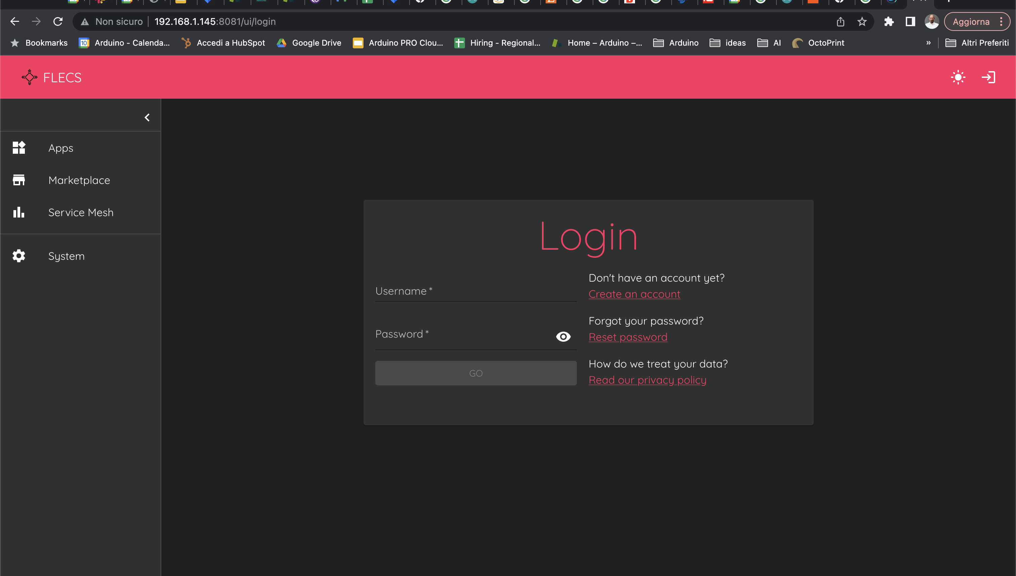Focus the Username input field
The width and height of the screenshot is (1016, 576).
tap(475, 292)
